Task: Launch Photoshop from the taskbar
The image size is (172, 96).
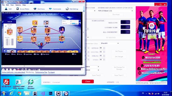Action: point(51,94)
